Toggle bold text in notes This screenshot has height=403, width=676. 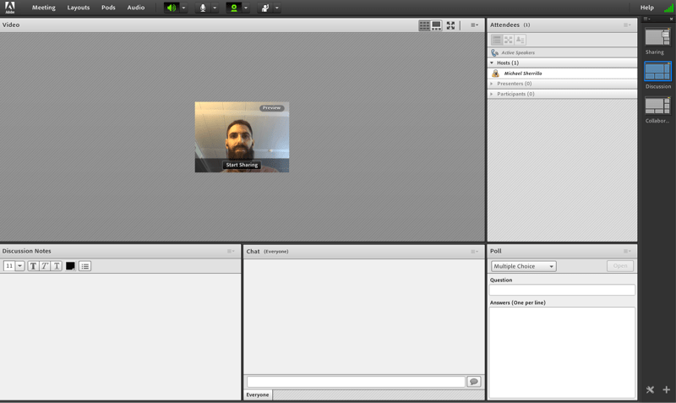(33, 266)
